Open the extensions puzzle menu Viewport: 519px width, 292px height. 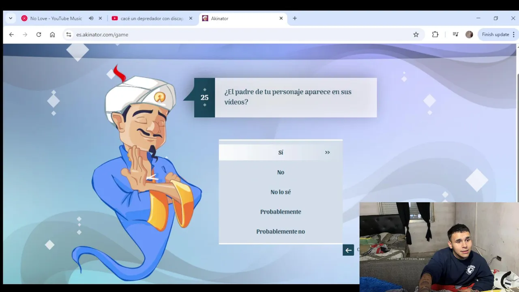point(435,34)
